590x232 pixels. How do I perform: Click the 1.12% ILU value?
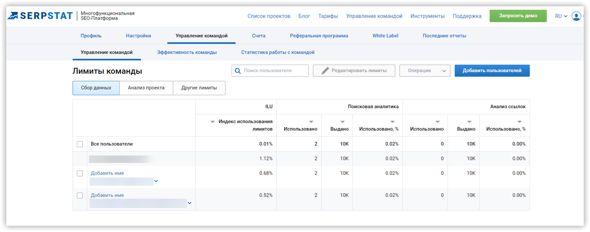pos(266,159)
